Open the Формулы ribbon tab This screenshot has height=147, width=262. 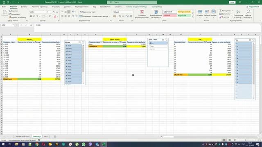[56, 7]
